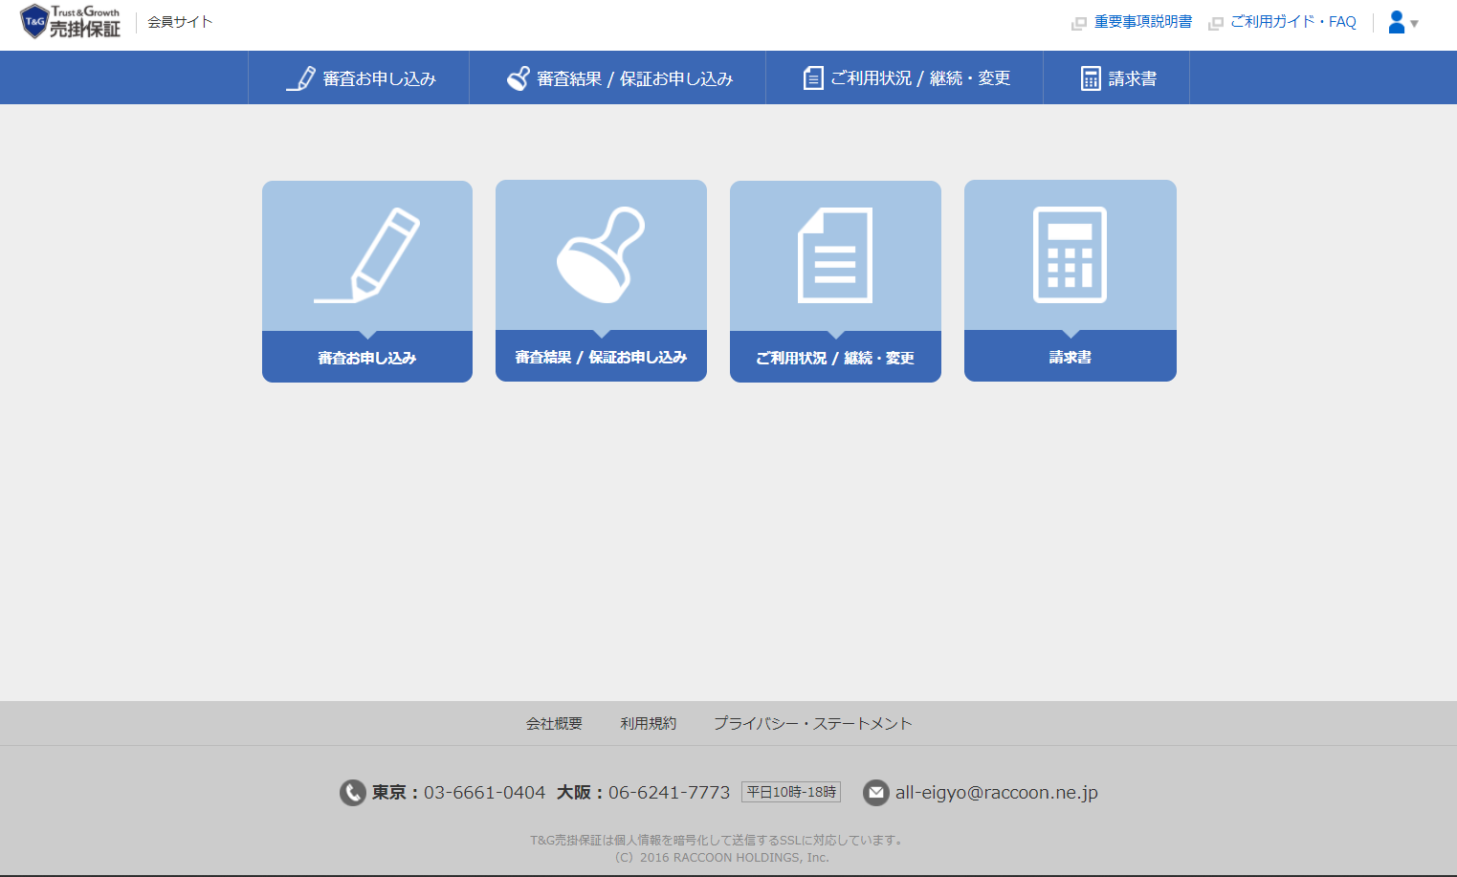Click 審査結果 / 保証お申し込み card label

[x=601, y=357]
